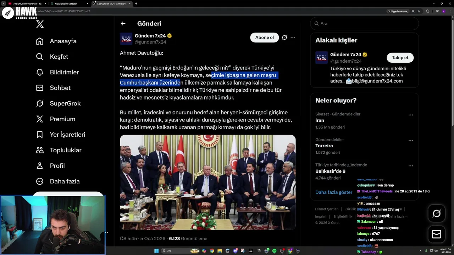
Task: Open the Windows Start menu
Action: click(156, 251)
